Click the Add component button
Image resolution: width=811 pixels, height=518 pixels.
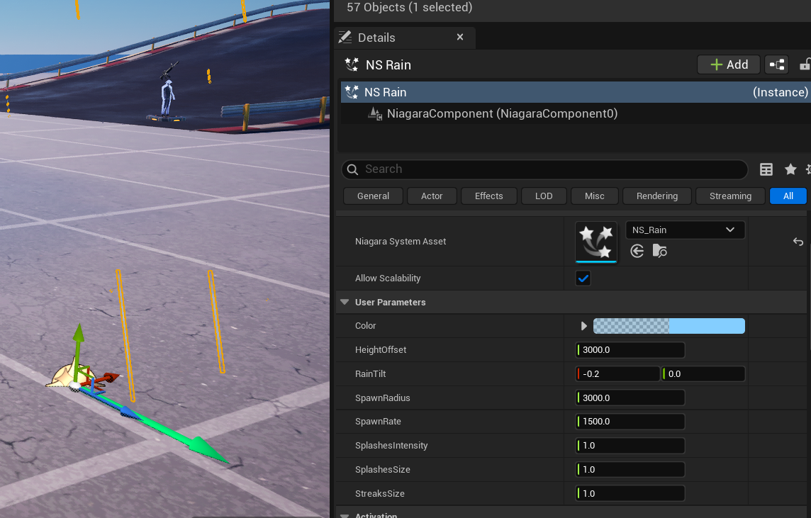pos(728,64)
